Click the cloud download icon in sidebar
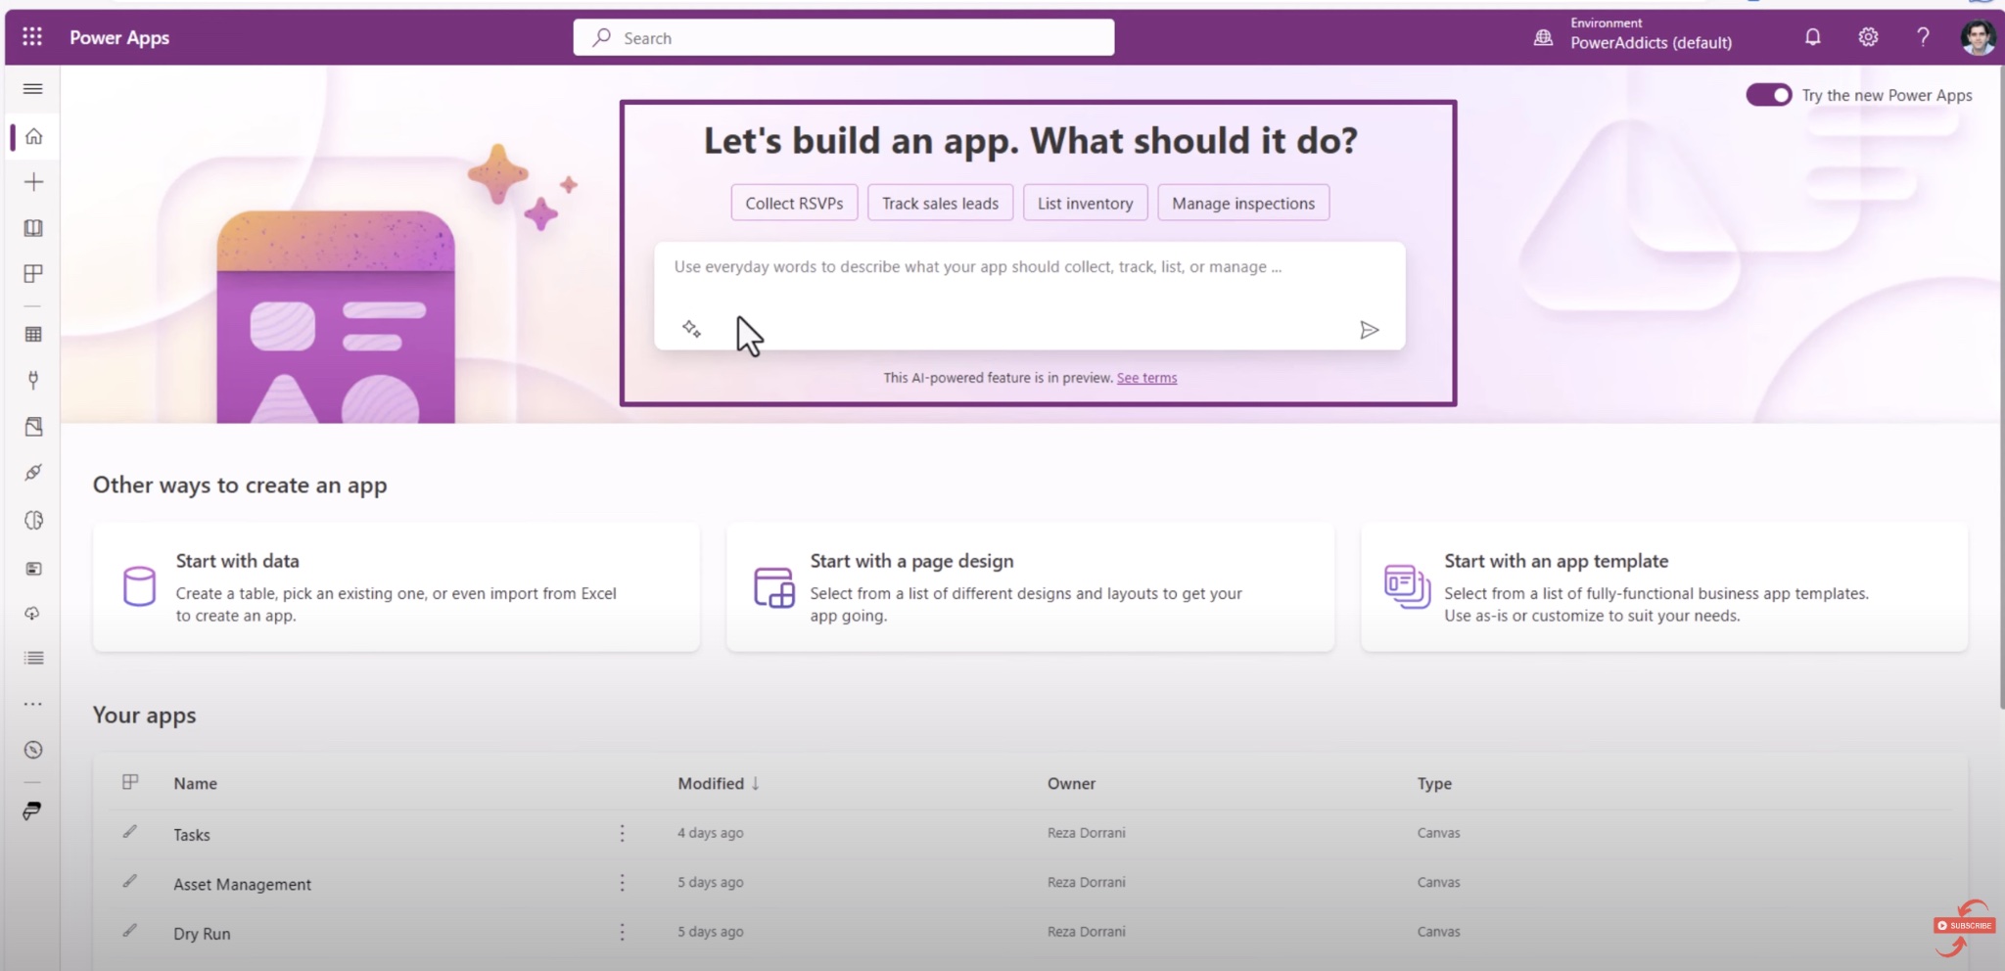2005x971 pixels. point(33,613)
